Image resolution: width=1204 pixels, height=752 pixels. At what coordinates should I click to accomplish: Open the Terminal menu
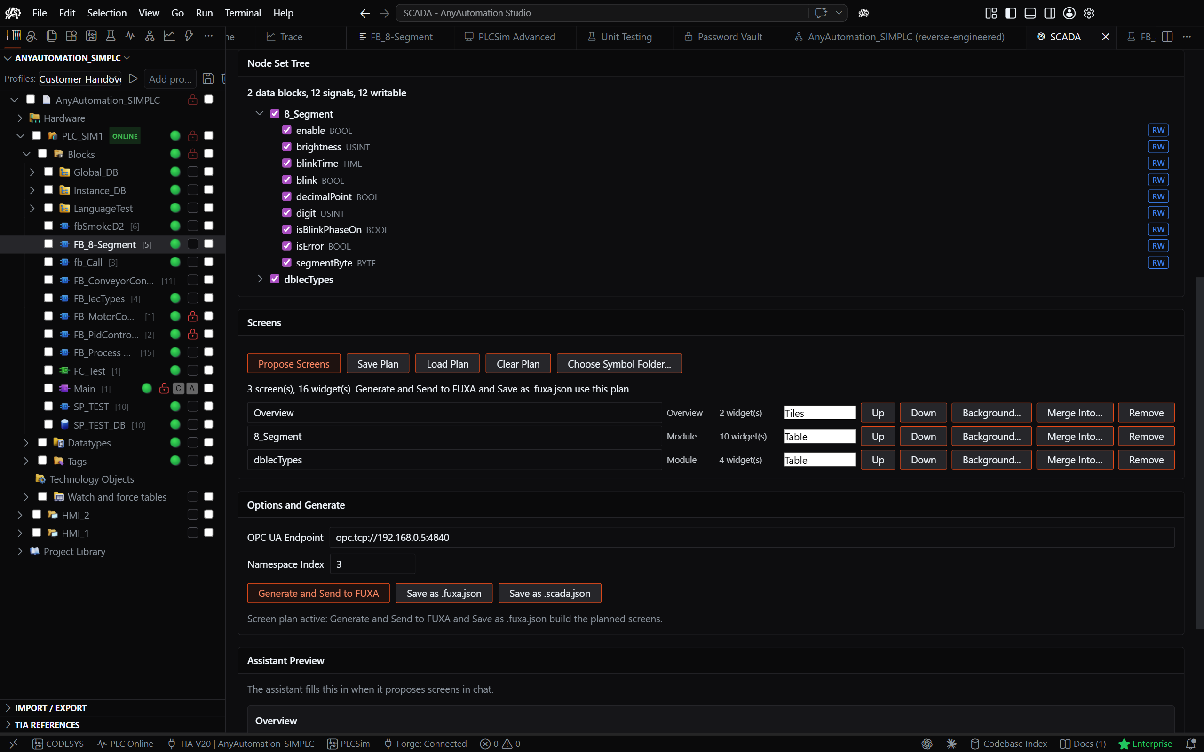point(242,13)
